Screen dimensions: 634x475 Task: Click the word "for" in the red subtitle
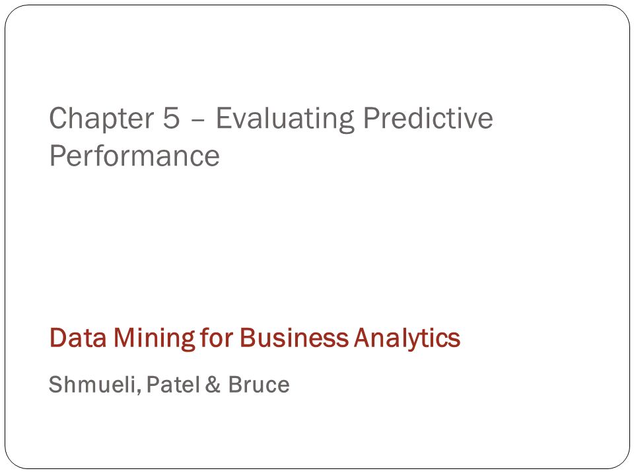click(217, 338)
